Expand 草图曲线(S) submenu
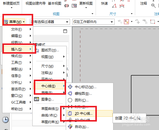Screen dimensions: 159x130 (50, 109)
